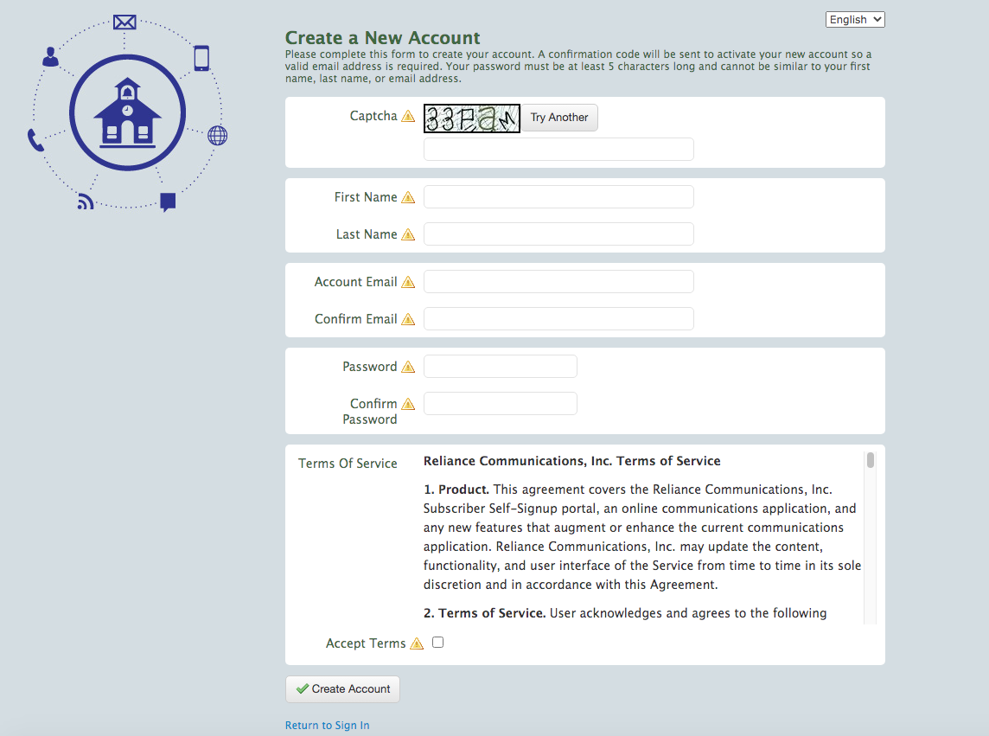The width and height of the screenshot is (989, 736).
Task: Click the Terms of Service scrollbar
Action: 871,536
